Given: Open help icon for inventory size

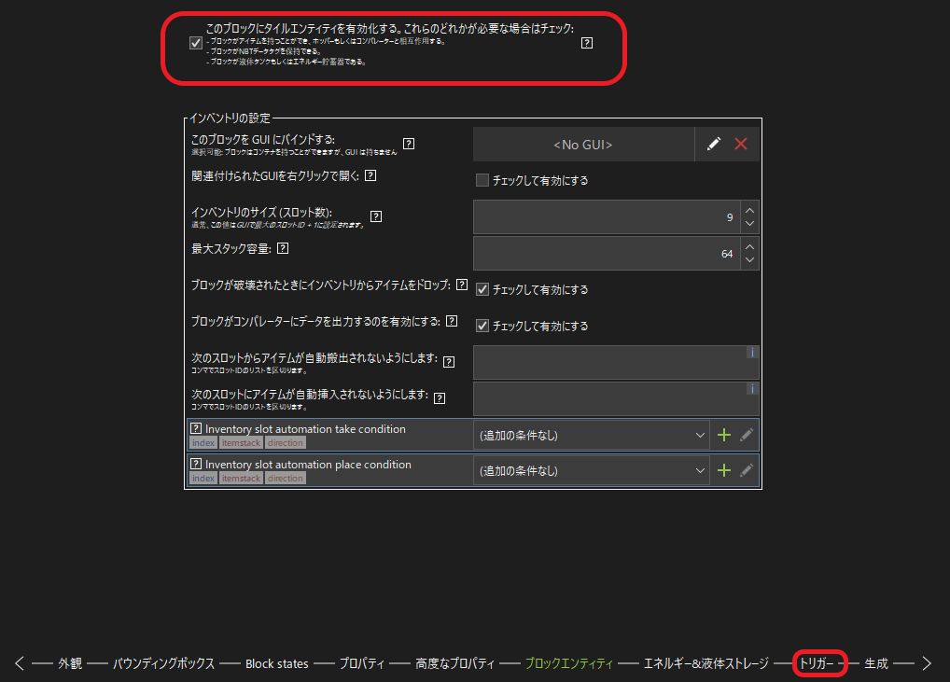Looking at the screenshot, I should click(376, 216).
